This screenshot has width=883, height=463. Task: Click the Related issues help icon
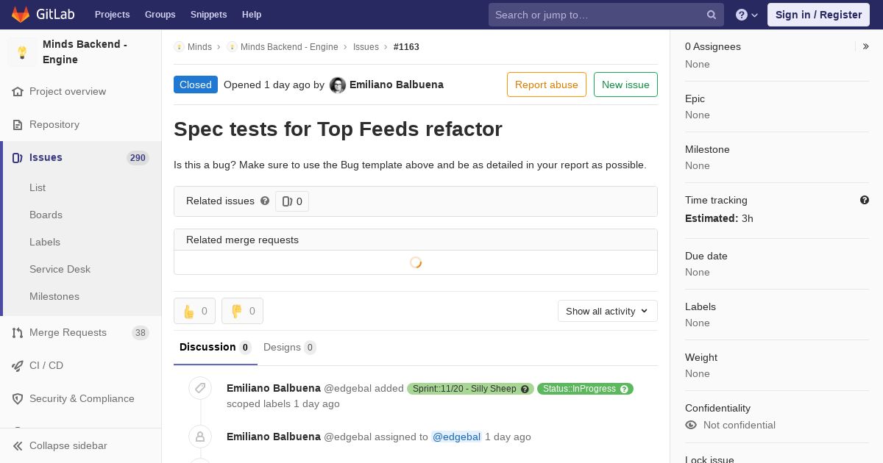265,201
